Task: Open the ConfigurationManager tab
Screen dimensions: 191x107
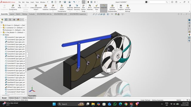Action: 10,20
